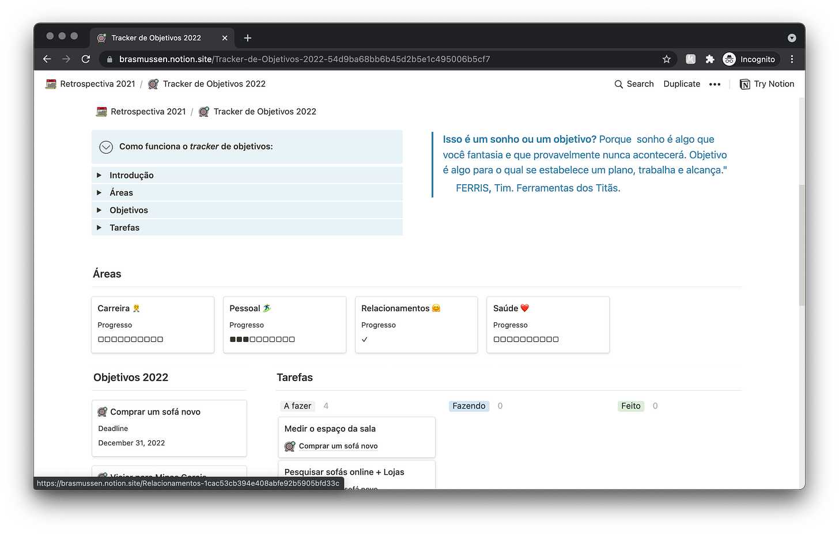Click the FERRIS, Tim. citation line

click(538, 188)
